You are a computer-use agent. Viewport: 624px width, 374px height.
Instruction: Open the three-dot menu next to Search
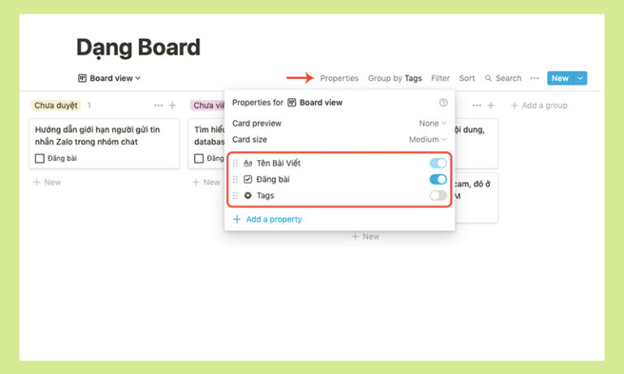tap(535, 79)
